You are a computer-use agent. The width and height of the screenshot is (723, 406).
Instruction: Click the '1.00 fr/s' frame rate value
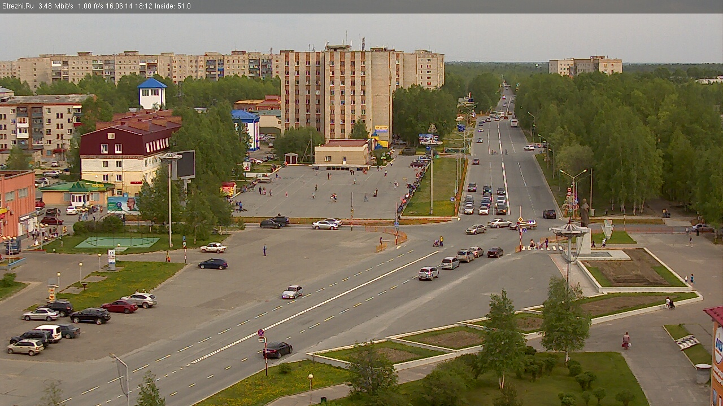click(91, 6)
